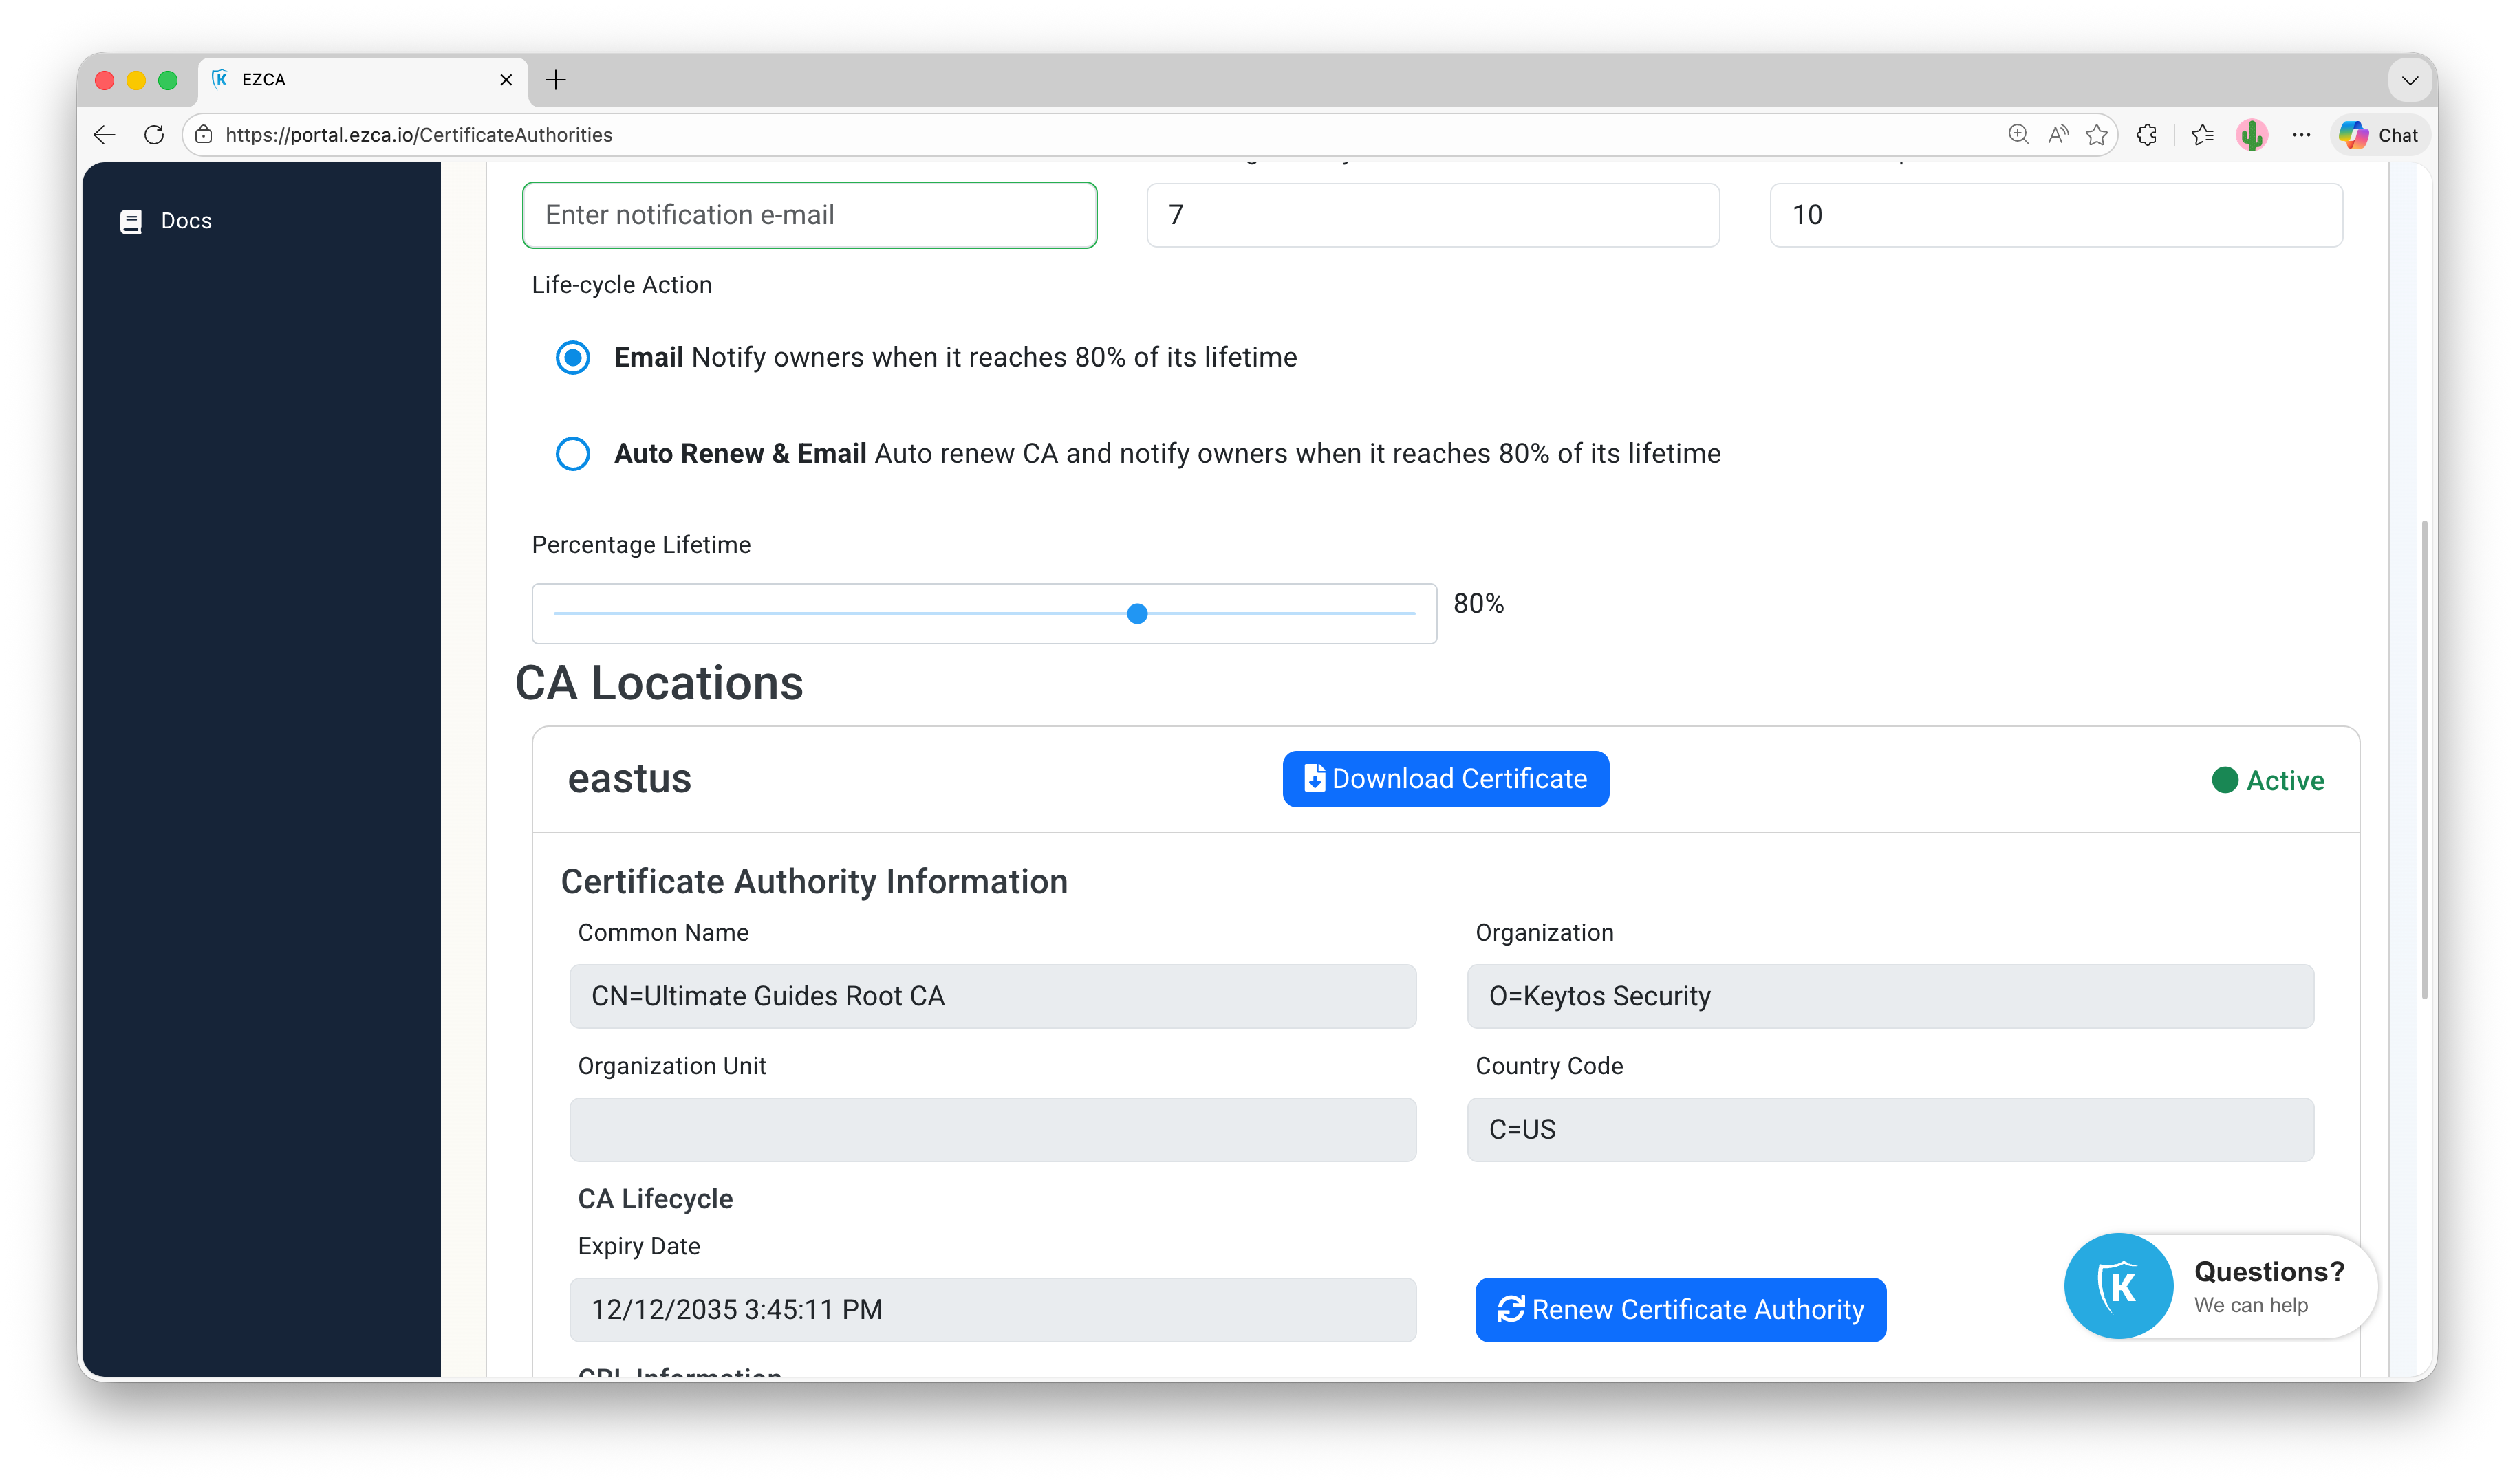
Task: Select the Email life-cycle action option
Action: [x=572, y=357]
